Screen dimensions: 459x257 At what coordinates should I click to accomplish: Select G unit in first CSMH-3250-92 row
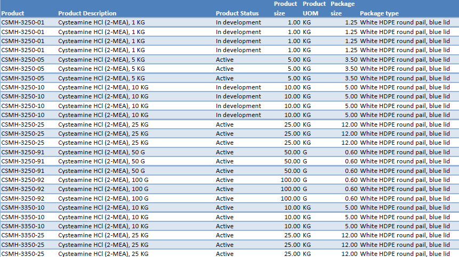click(x=305, y=180)
